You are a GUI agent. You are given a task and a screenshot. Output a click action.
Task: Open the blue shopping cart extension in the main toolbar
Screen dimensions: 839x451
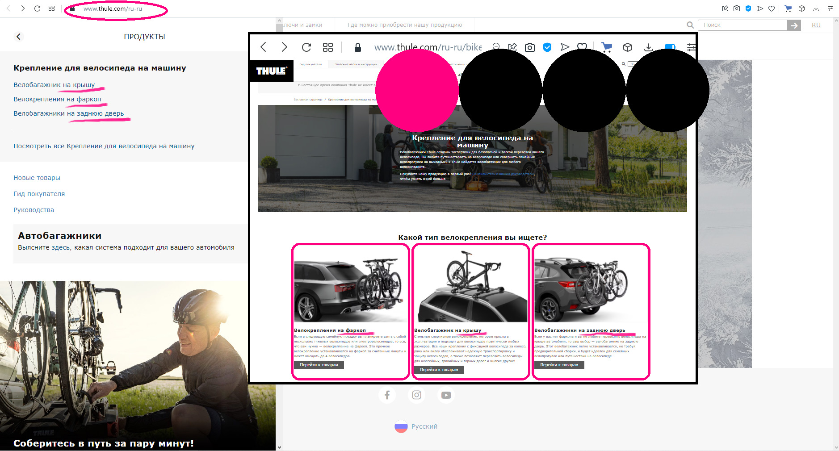[x=788, y=8]
